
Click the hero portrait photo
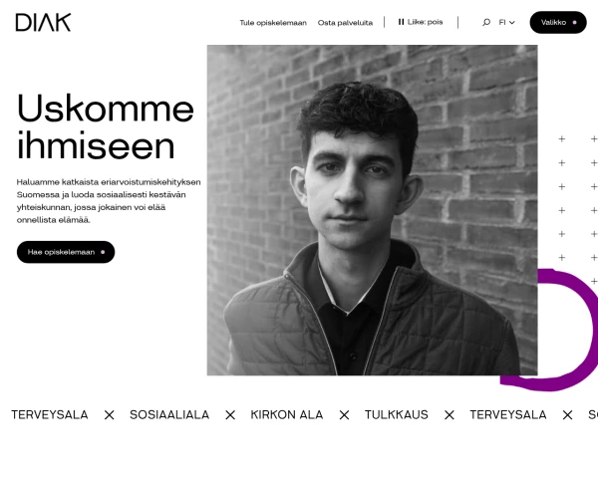[372, 210]
